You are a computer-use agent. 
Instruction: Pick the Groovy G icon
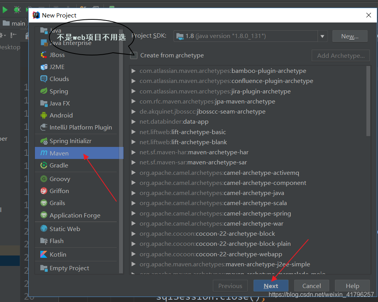click(44, 179)
